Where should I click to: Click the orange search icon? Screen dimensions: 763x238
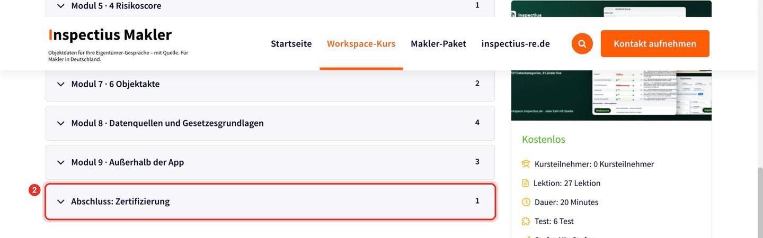pos(582,43)
